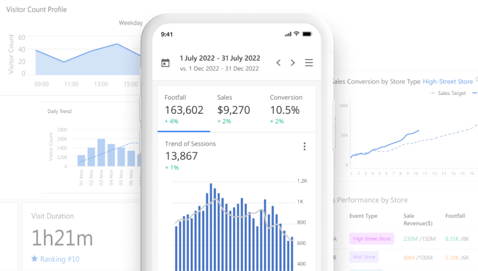
Task: Click the Ranking #10 link
Action: tap(60, 259)
